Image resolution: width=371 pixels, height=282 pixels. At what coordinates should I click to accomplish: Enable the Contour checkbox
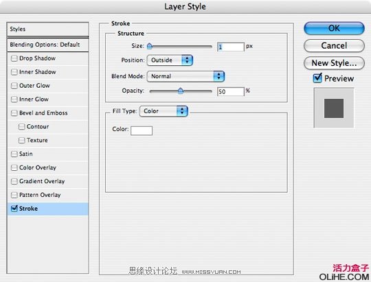21,127
